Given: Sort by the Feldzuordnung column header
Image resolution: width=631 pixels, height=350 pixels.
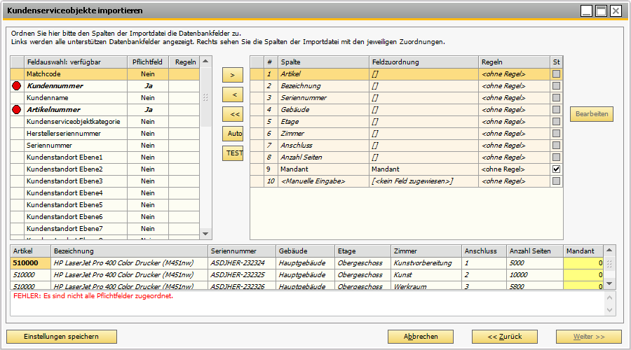Looking at the screenshot, I should (x=423, y=62).
